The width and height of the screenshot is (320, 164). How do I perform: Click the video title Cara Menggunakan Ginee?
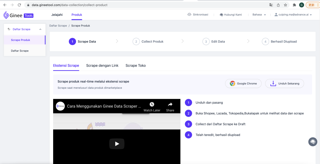tap(104, 106)
